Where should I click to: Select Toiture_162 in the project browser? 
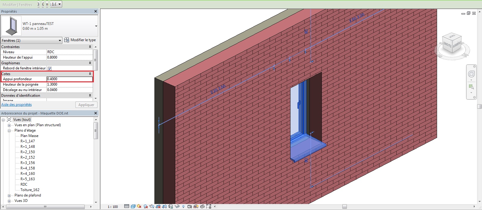(30, 190)
